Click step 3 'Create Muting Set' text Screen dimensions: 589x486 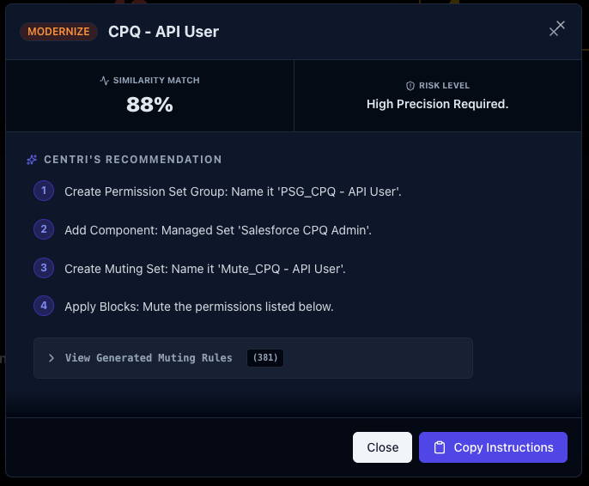pos(205,269)
